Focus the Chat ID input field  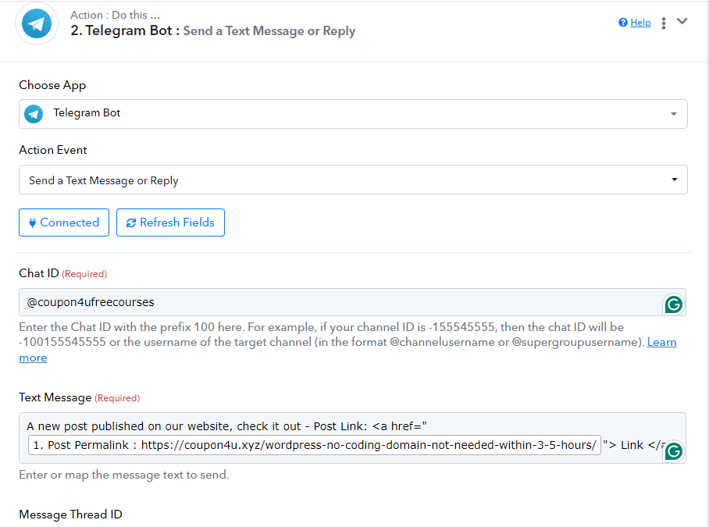352,302
